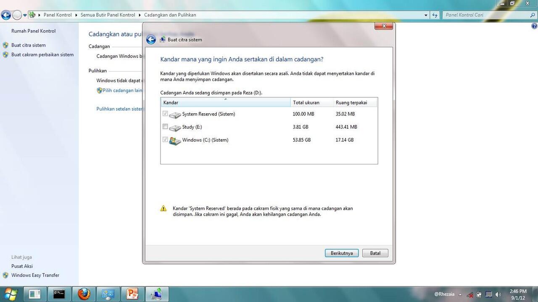The width and height of the screenshot is (538, 302).
Task: Select the System Reserved (Sistem) row text
Action: click(x=208, y=114)
